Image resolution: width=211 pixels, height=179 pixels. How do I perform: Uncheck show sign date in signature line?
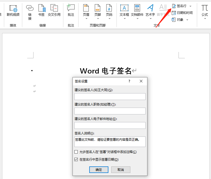76,159
